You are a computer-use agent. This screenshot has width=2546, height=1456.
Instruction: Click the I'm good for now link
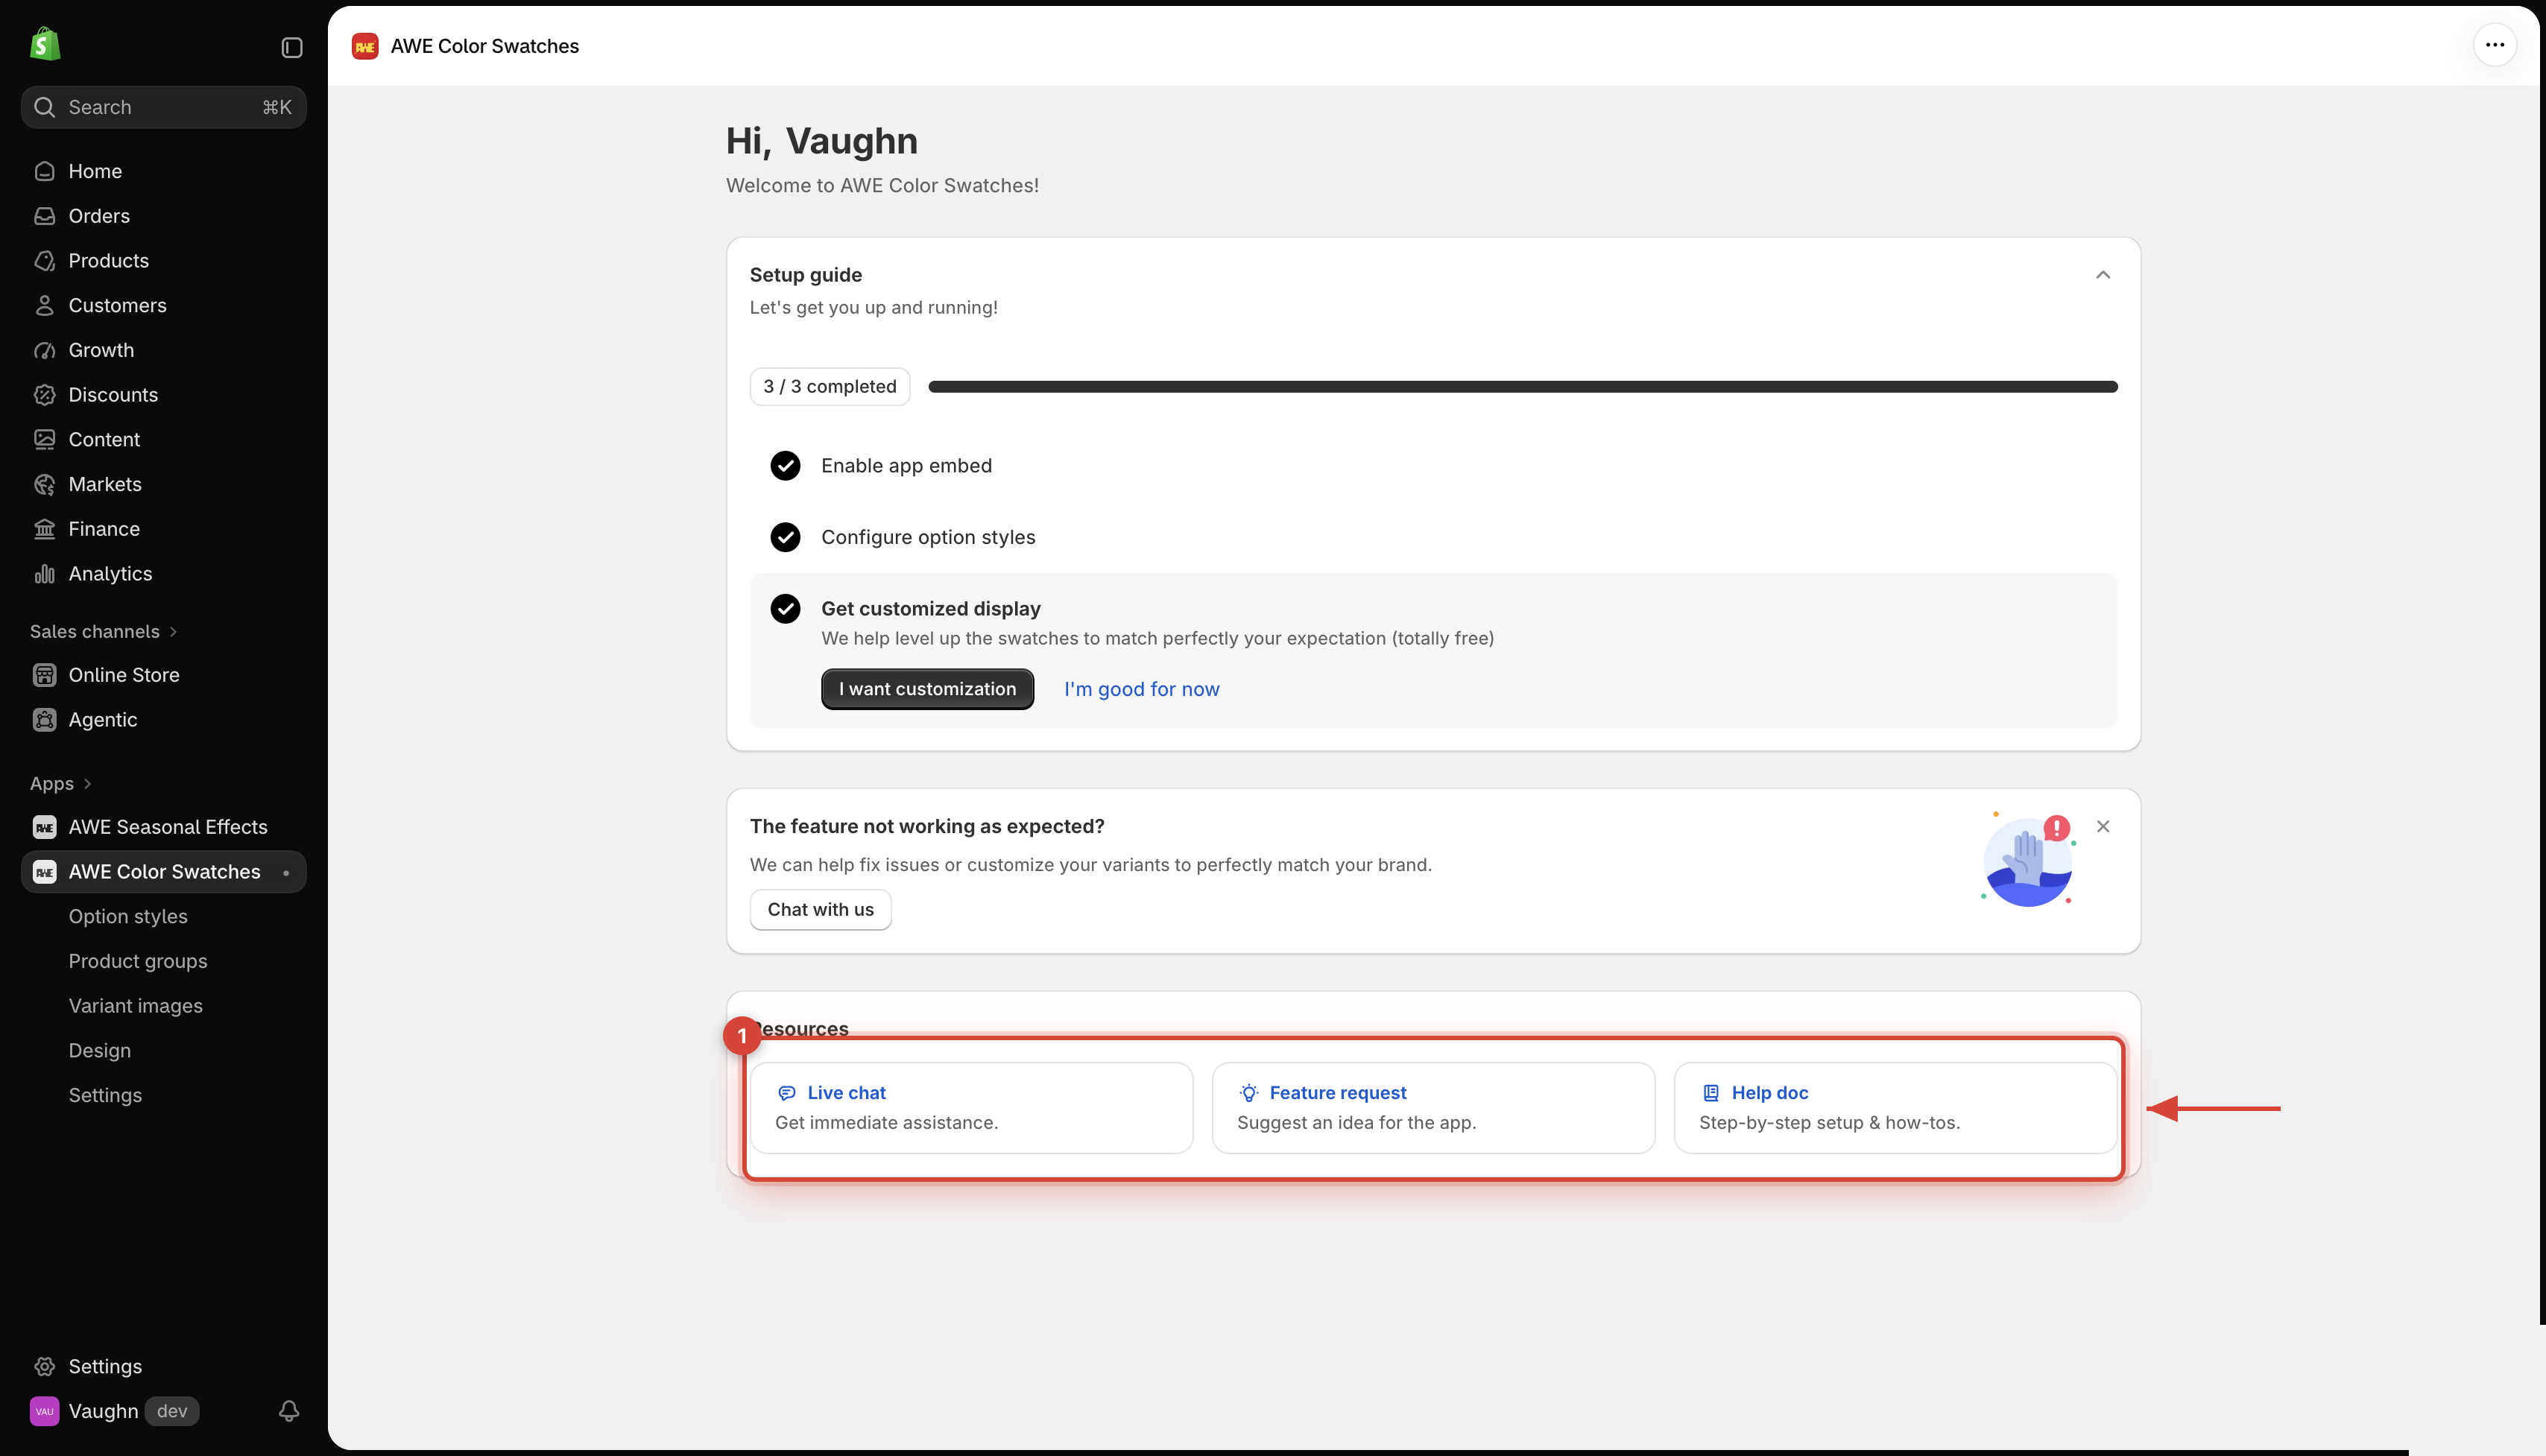click(x=1141, y=689)
